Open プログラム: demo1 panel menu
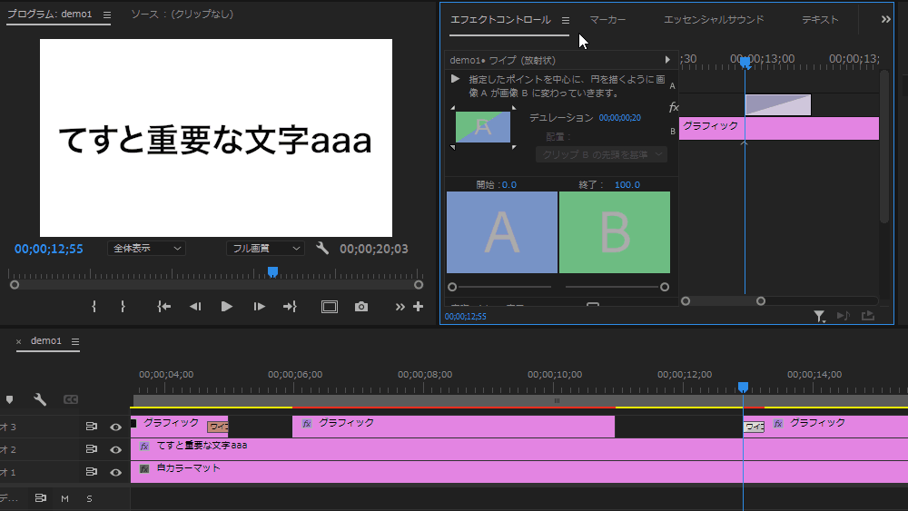The width and height of the screenshot is (908, 511). pyautogui.click(x=107, y=15)
